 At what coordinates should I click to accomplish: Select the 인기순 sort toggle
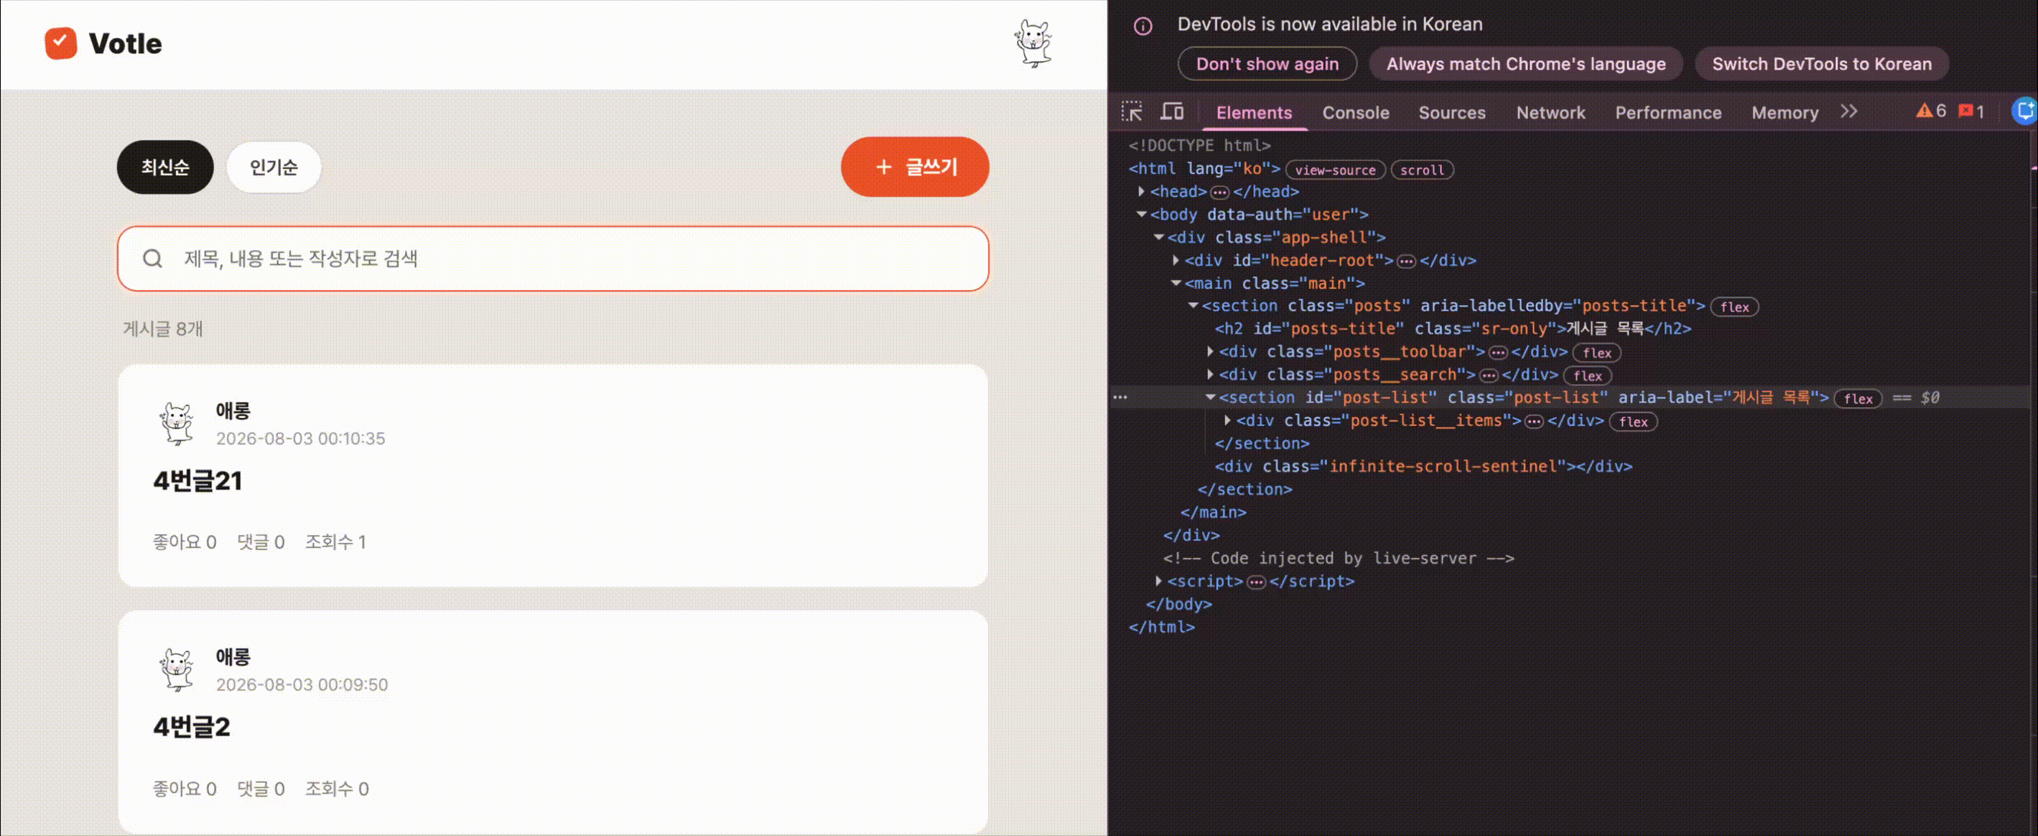tap(274, 167)
